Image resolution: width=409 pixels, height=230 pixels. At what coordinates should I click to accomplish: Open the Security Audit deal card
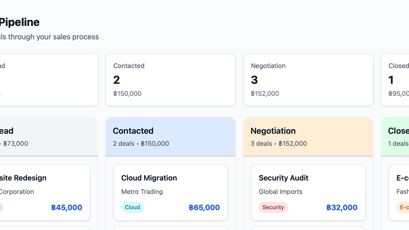point(308,193)
